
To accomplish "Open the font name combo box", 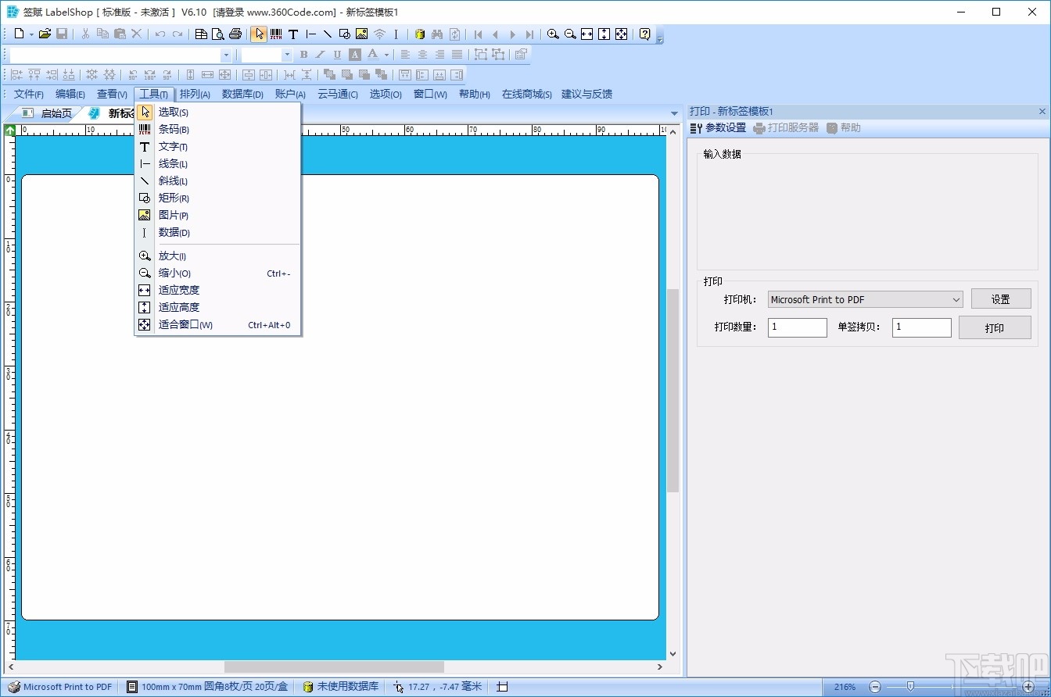I will click(120, 55).
